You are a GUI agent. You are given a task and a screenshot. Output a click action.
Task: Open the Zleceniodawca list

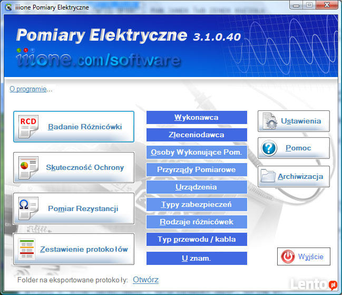[x=197, y=135]
